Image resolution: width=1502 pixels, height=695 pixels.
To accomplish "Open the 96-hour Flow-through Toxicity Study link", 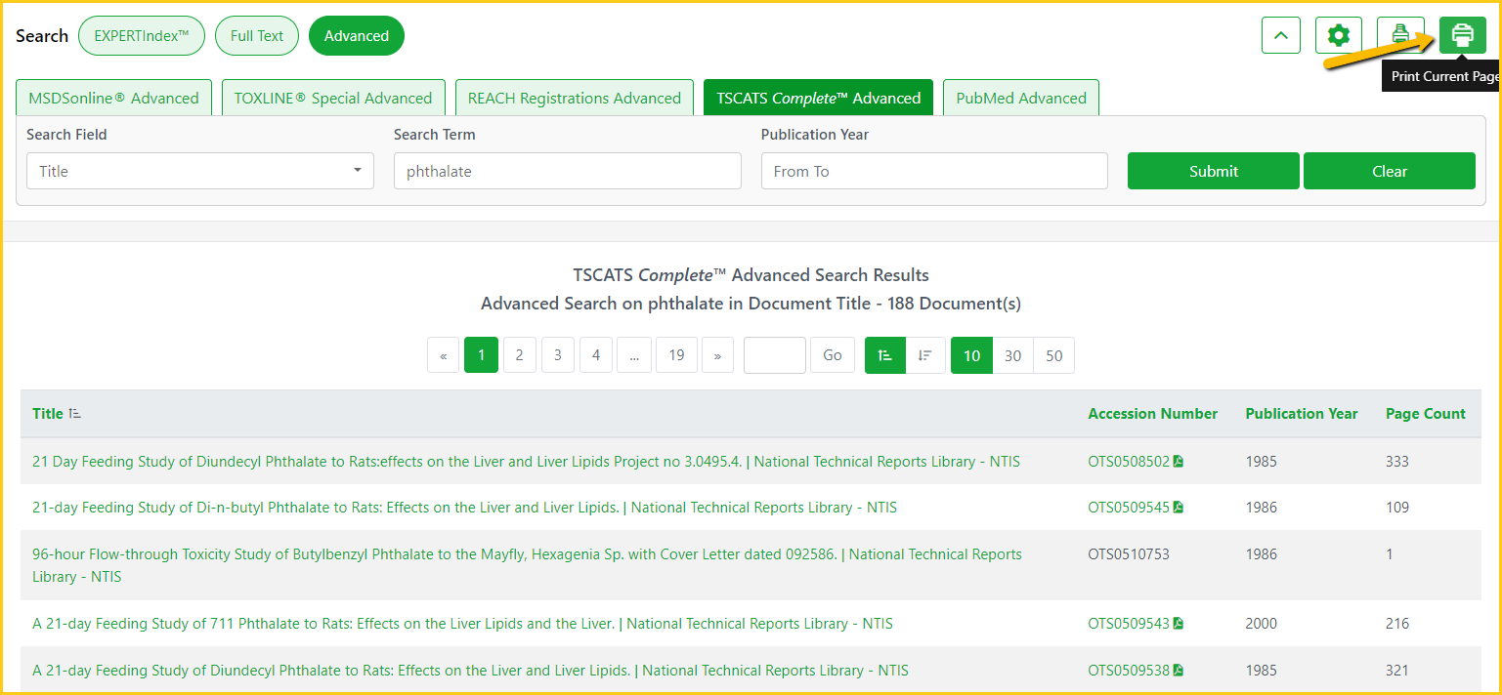I will (x=434, y=554).
